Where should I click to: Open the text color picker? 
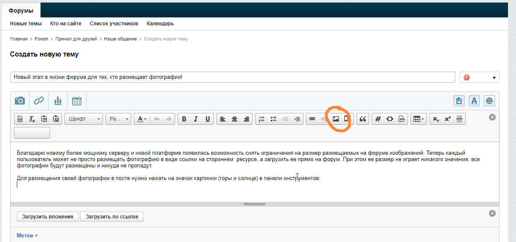[141, 119]
